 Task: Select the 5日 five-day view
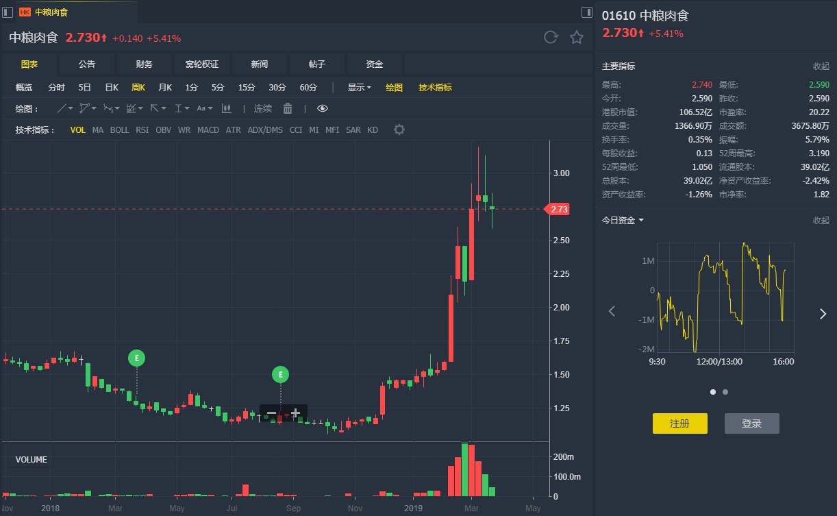tap(85, 87)
